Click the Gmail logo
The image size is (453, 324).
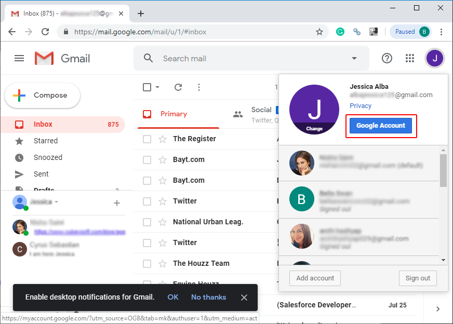pos(62,58)
